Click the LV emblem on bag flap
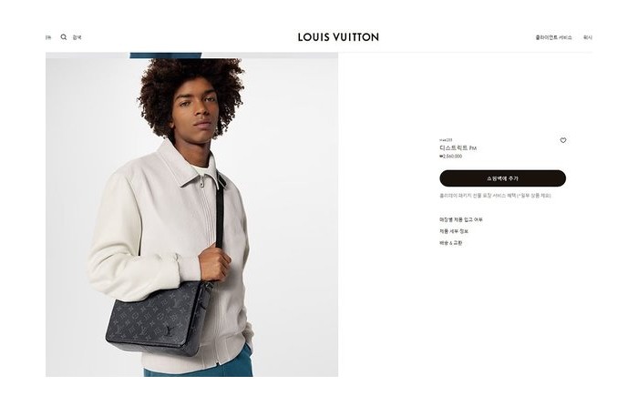The image size is (638, 406). [x=168, y=330]
